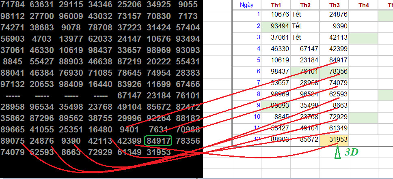
Task: Select the Ngày header cell
Action: pos(246,5)
